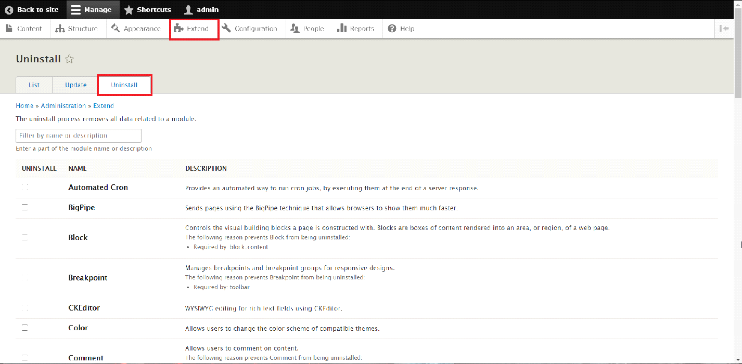The width and height of the screenshot is (742, 364).
Task: Open the Shortcuts tray
Action: pos(148,9)
